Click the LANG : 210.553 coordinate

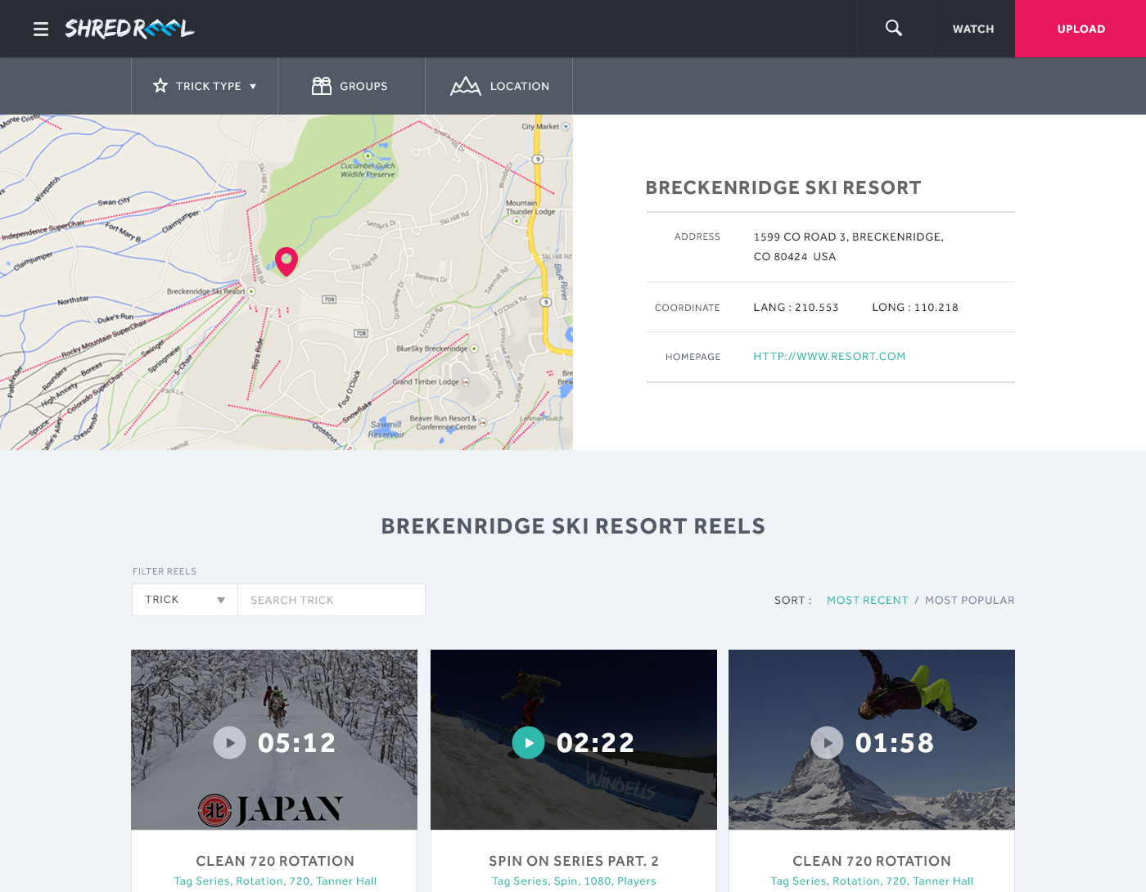click(796, 308)
